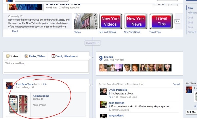Viewport: 197px width, 119px height.
Task: Click the public globe privacy icon
Action: (x=33, y=87)
